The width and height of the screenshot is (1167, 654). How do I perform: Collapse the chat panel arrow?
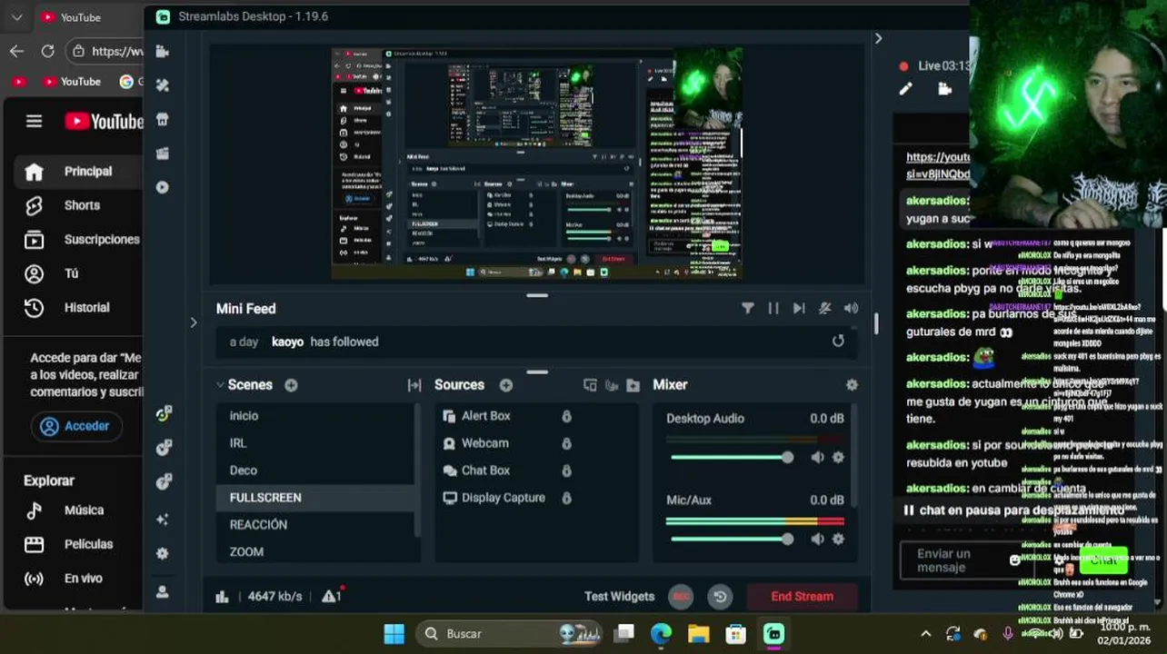[878, 38]
